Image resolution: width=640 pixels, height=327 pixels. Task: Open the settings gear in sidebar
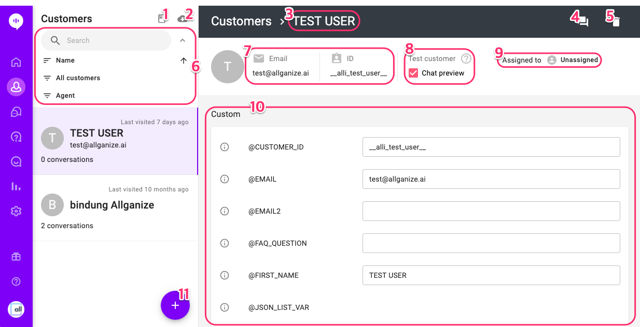click(16, 211)
